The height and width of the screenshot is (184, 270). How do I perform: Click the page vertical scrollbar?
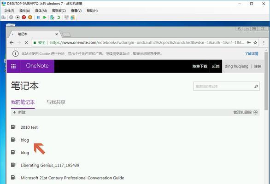[x=266, y=81]
